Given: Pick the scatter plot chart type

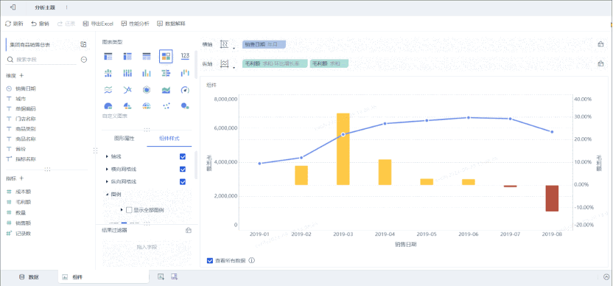Looking at the screenshot, I should 166,106.
